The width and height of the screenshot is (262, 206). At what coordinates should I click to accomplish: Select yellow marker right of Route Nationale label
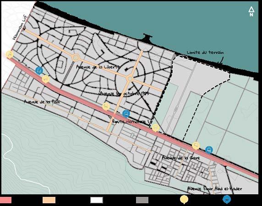tap(156, 128)
